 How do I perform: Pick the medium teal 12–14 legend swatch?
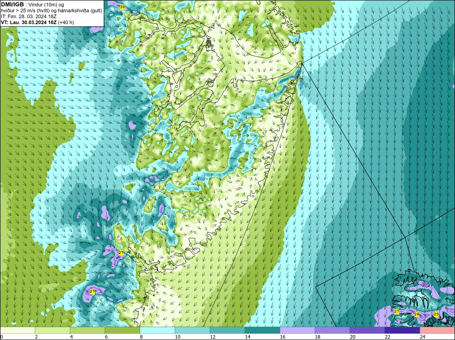[x=227, y=330]
